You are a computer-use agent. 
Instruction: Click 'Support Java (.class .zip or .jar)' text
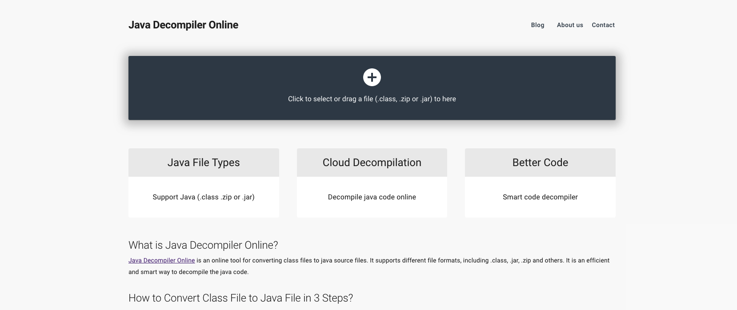(x=204, y=197)
